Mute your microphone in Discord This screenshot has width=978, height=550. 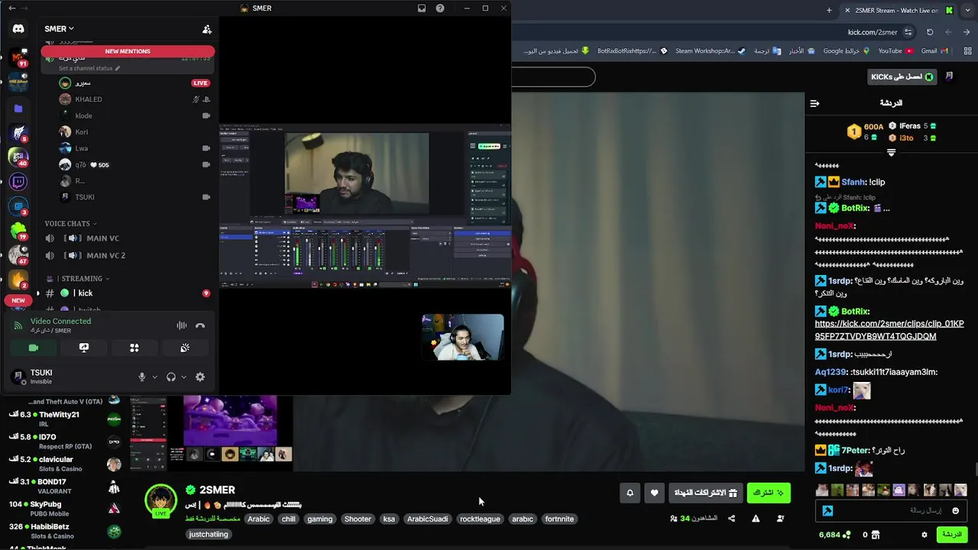pos(141,377)
